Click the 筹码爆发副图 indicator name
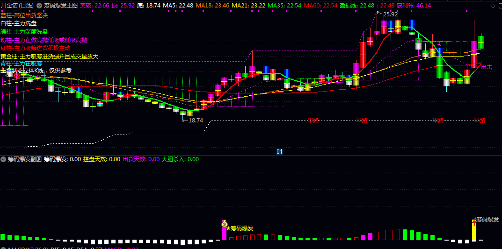 [25, 159]
